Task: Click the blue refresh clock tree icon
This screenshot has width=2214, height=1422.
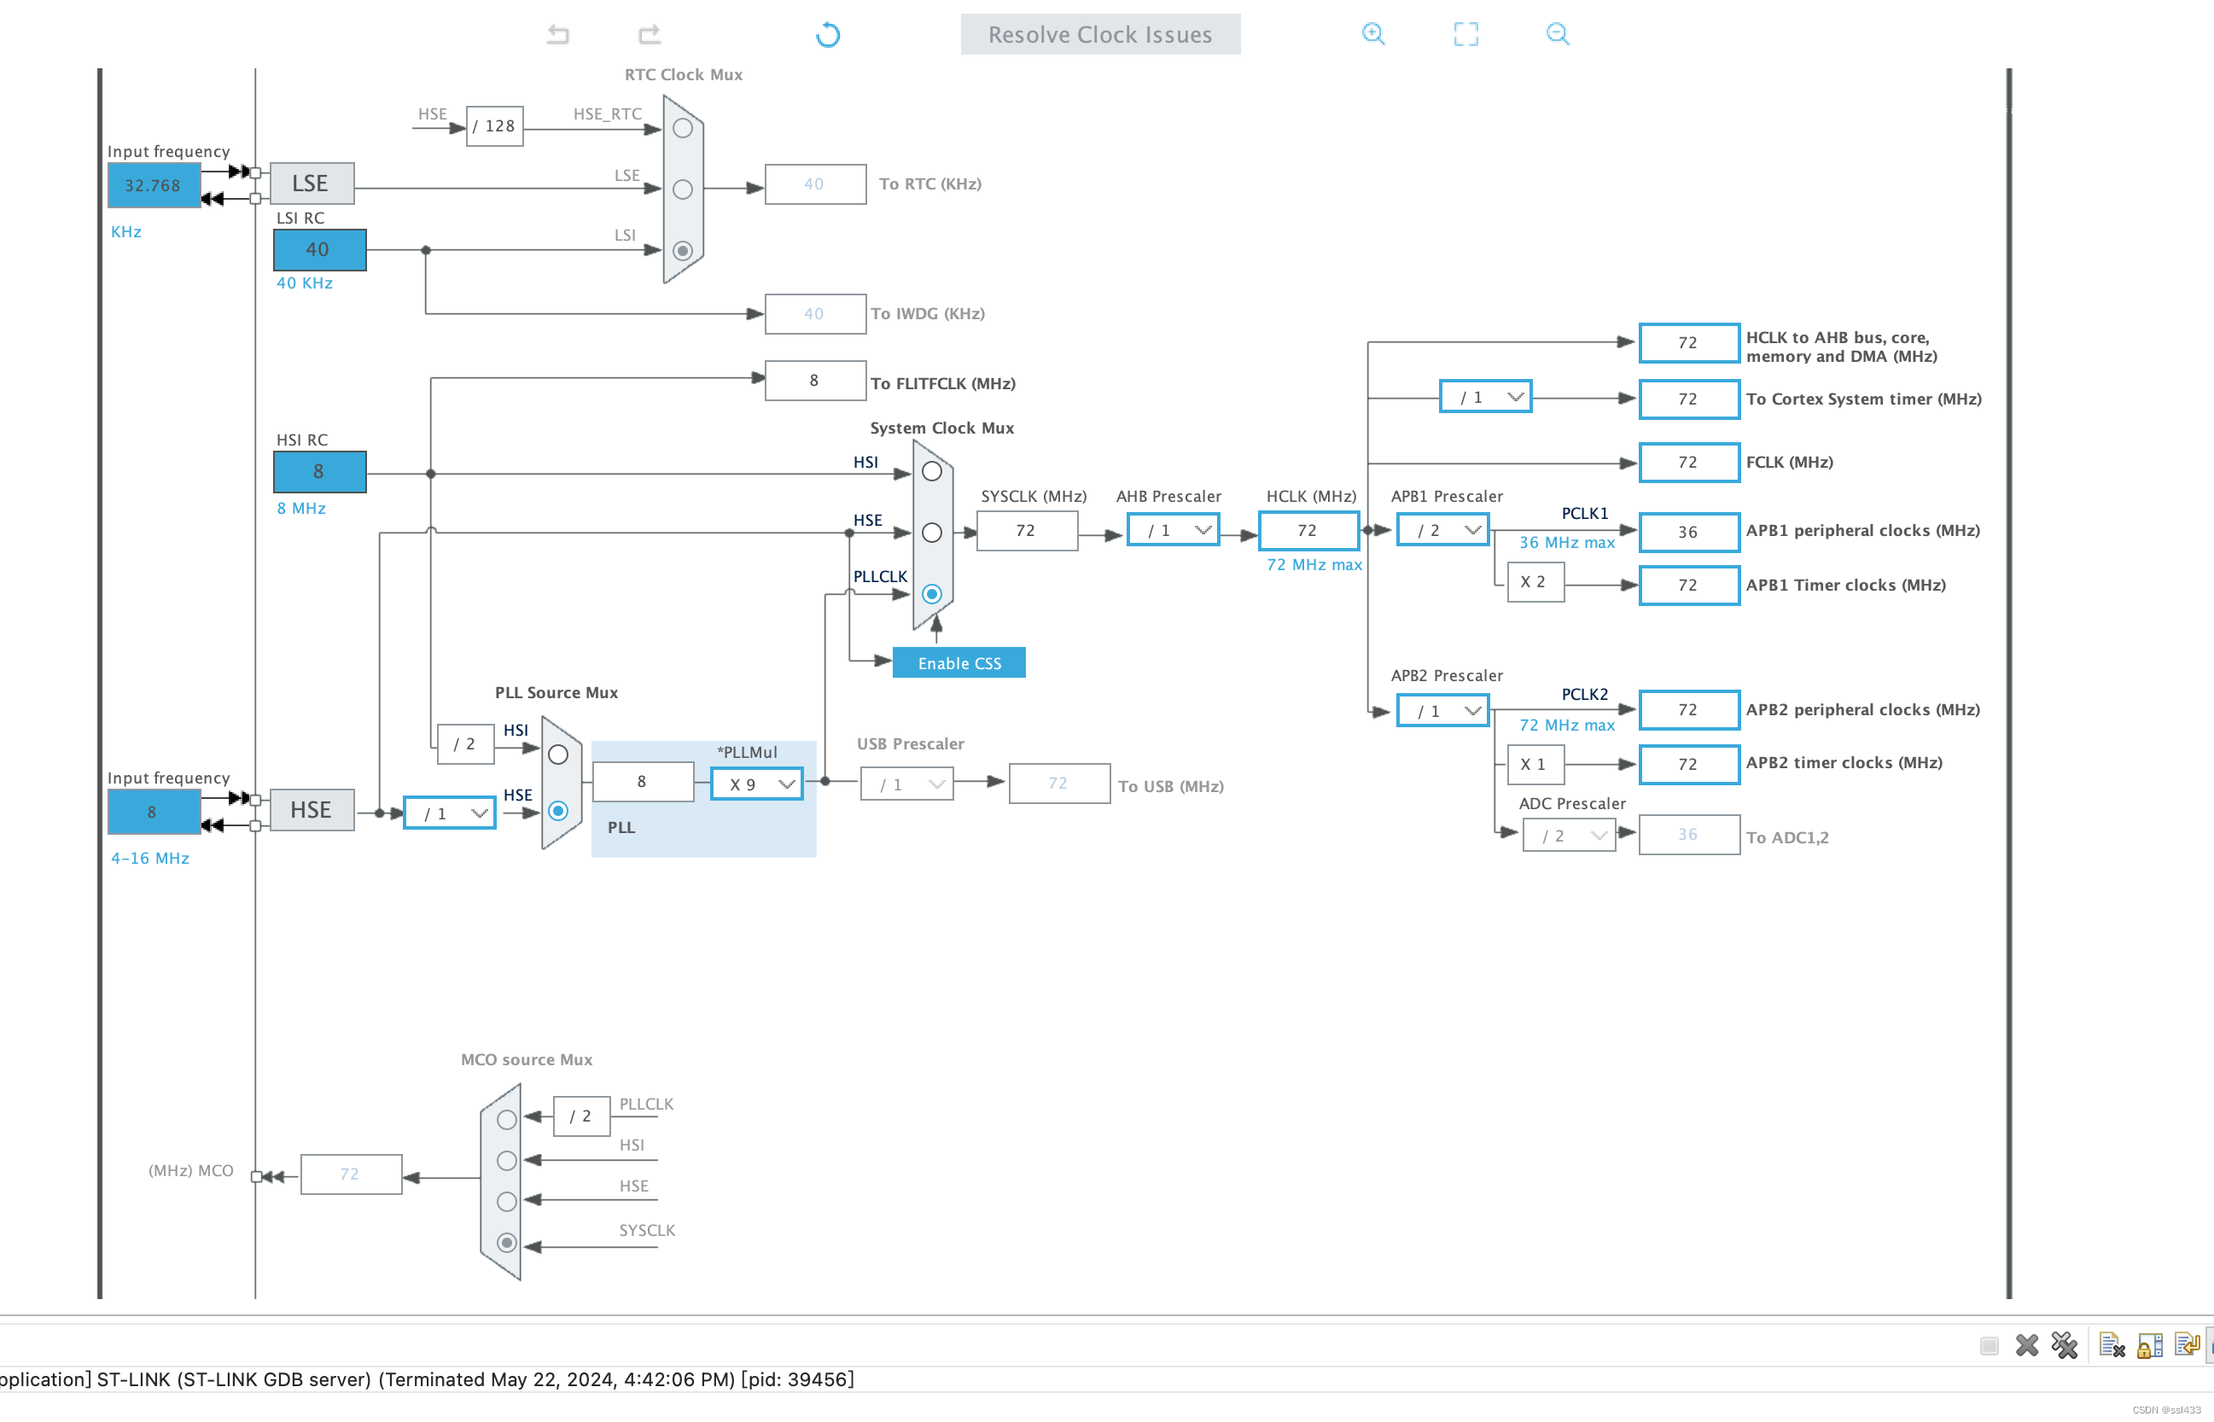Action: point(827,34)
